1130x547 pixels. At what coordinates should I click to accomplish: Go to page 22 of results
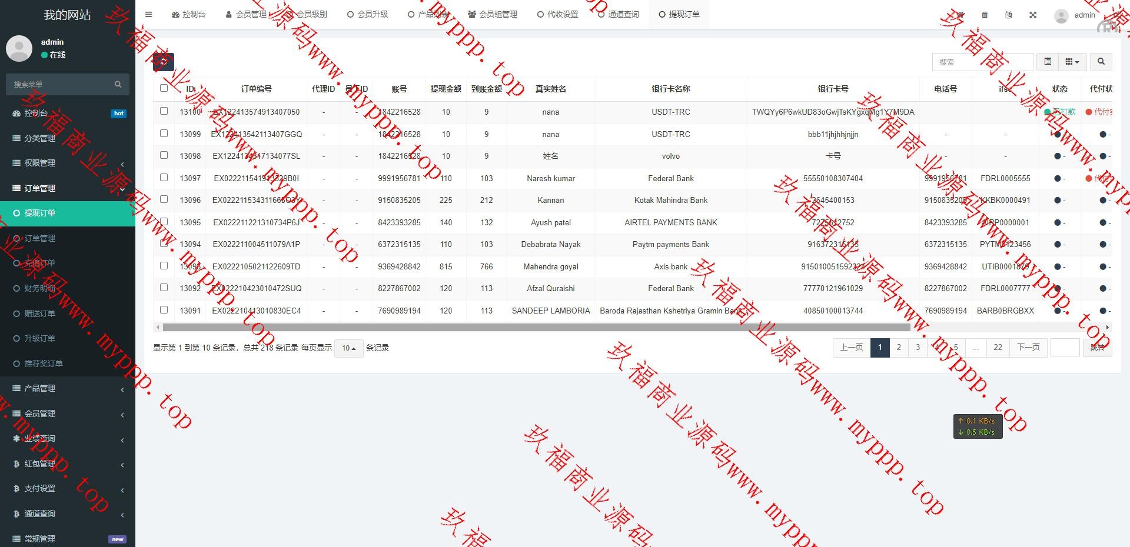(998, 348)
